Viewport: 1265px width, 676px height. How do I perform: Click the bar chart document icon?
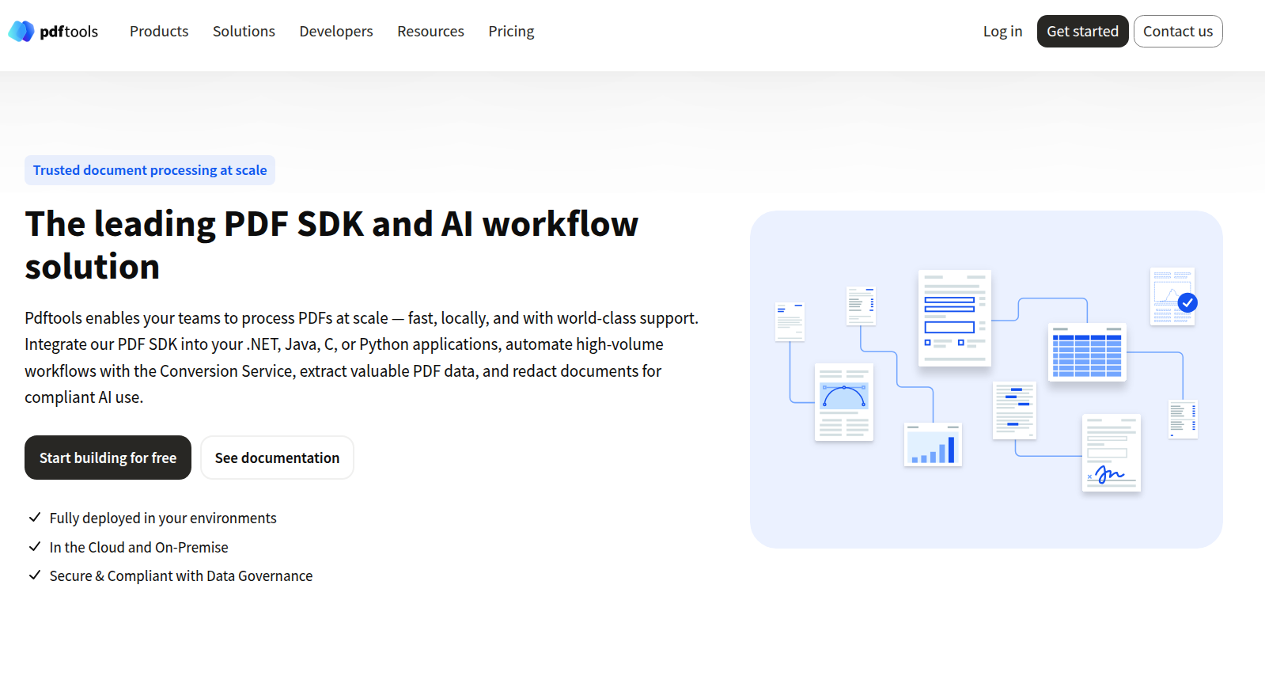[x=933, y=444]
